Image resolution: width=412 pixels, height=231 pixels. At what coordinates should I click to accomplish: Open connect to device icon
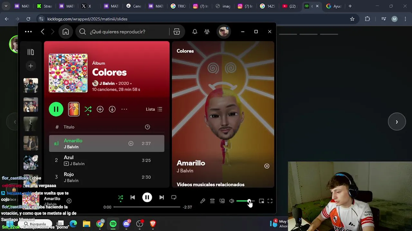(222, 201)
